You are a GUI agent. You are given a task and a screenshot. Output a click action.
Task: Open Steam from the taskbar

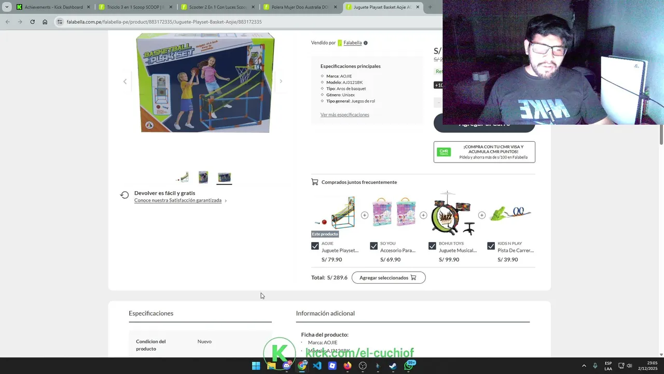coord(393,366)
